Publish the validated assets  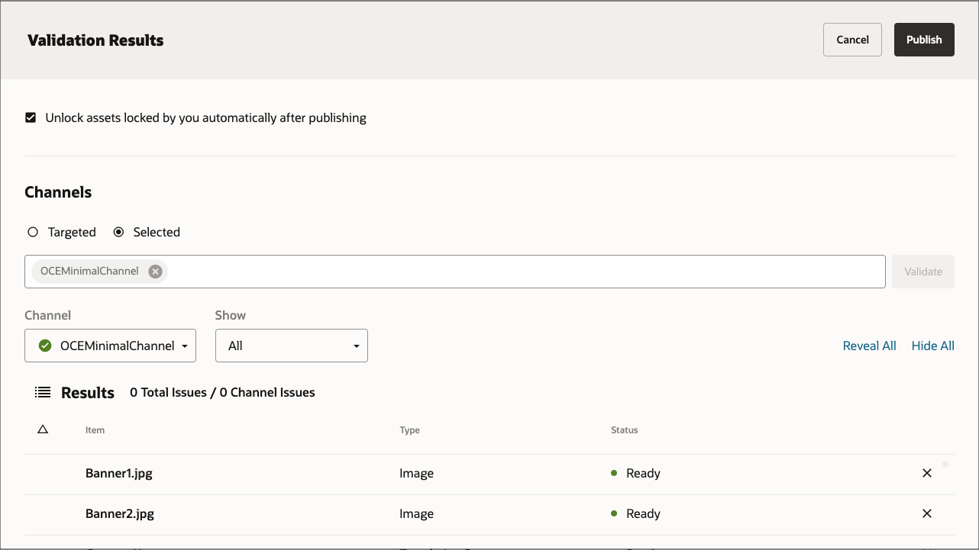(x=924, y=39)
